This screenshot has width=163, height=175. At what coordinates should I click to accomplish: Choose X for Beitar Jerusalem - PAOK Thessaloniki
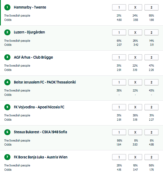[135, 82]
